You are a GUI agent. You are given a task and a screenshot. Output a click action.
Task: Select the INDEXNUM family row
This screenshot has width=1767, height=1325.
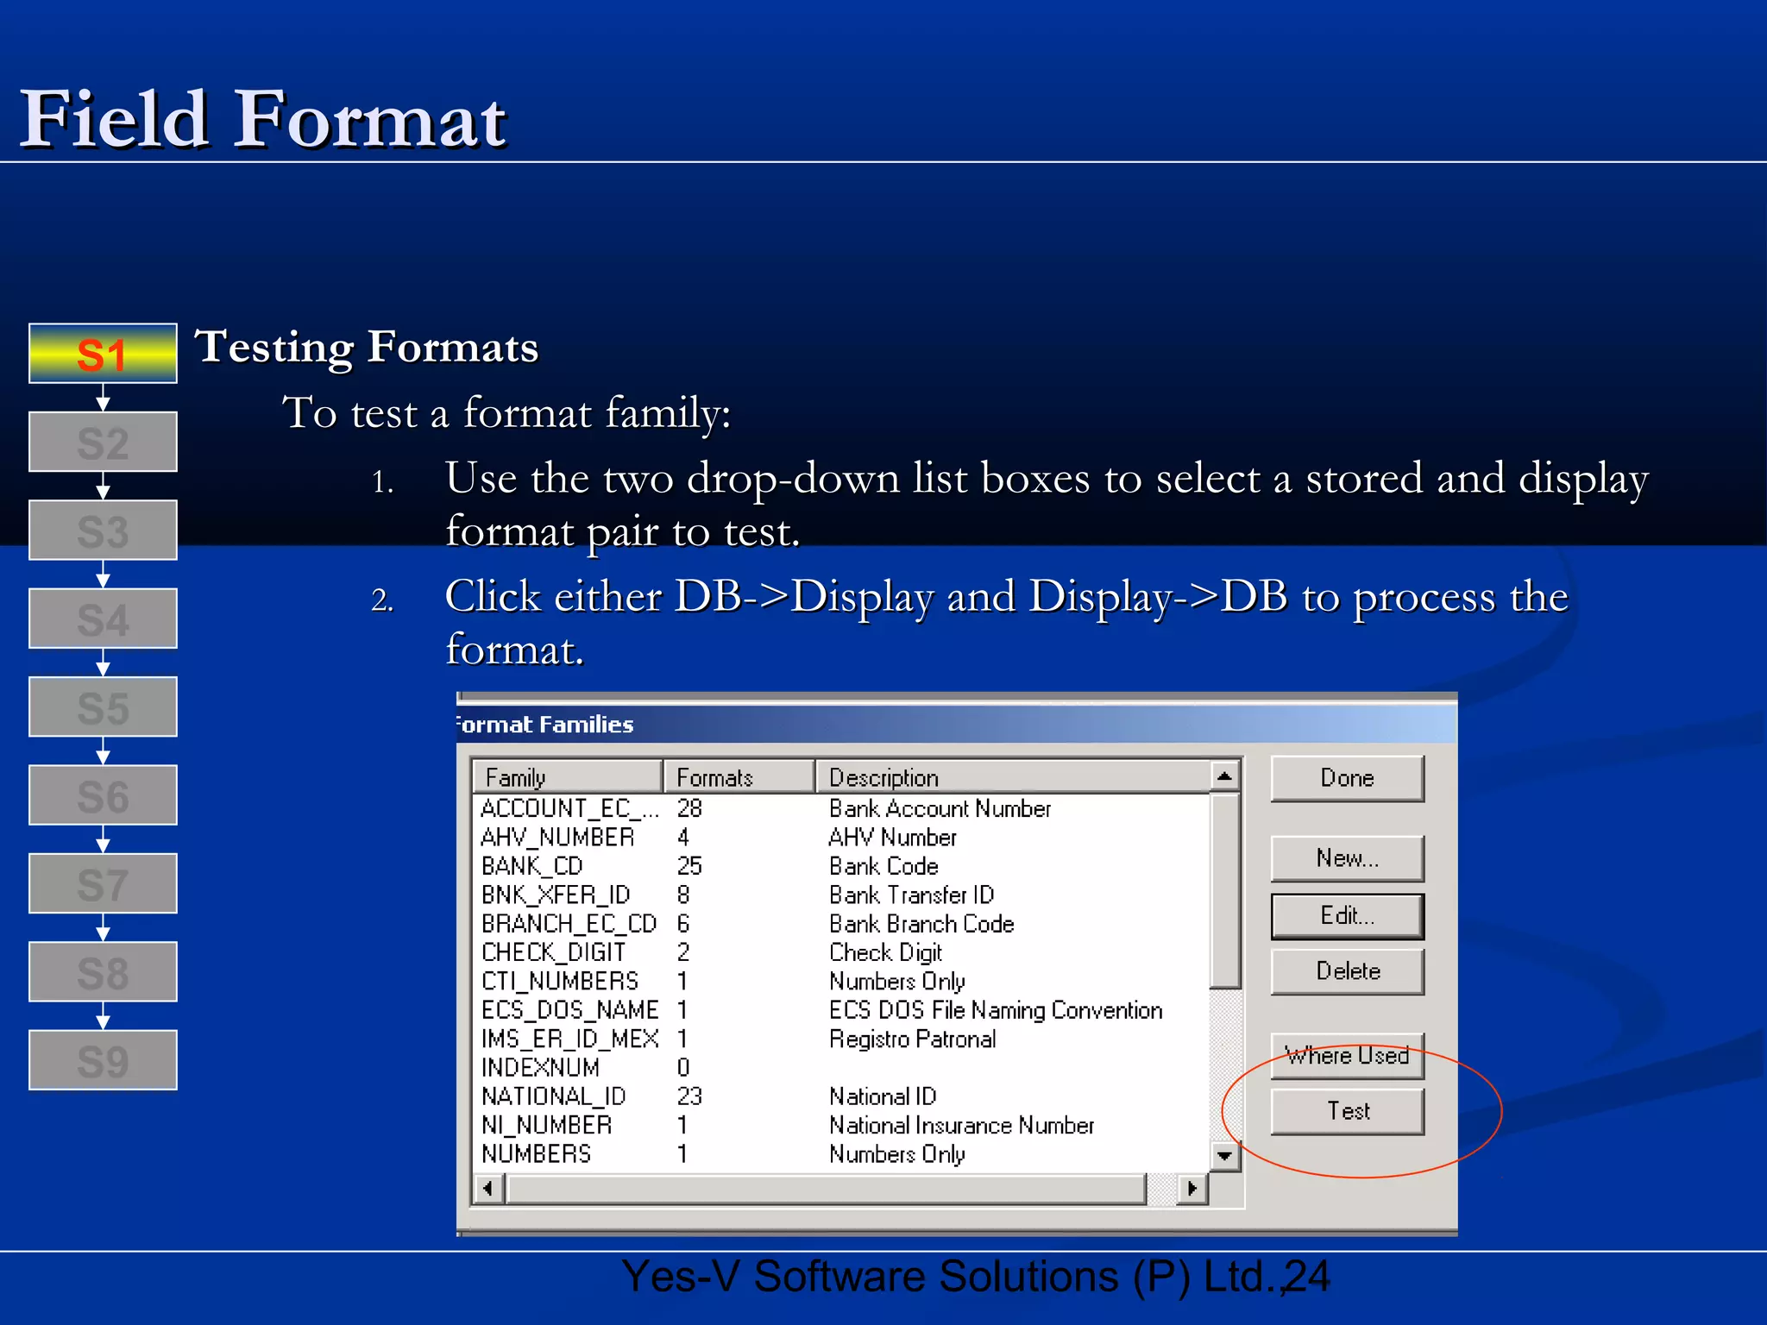pos(841,1068)
